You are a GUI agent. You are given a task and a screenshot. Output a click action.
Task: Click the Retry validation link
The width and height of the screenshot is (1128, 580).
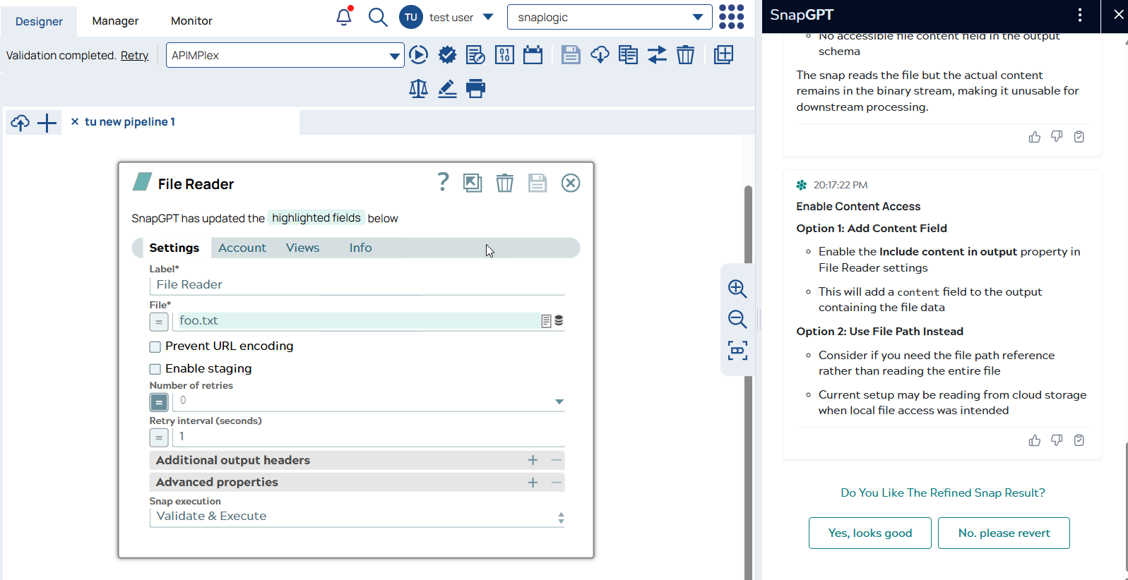[134, 56]
